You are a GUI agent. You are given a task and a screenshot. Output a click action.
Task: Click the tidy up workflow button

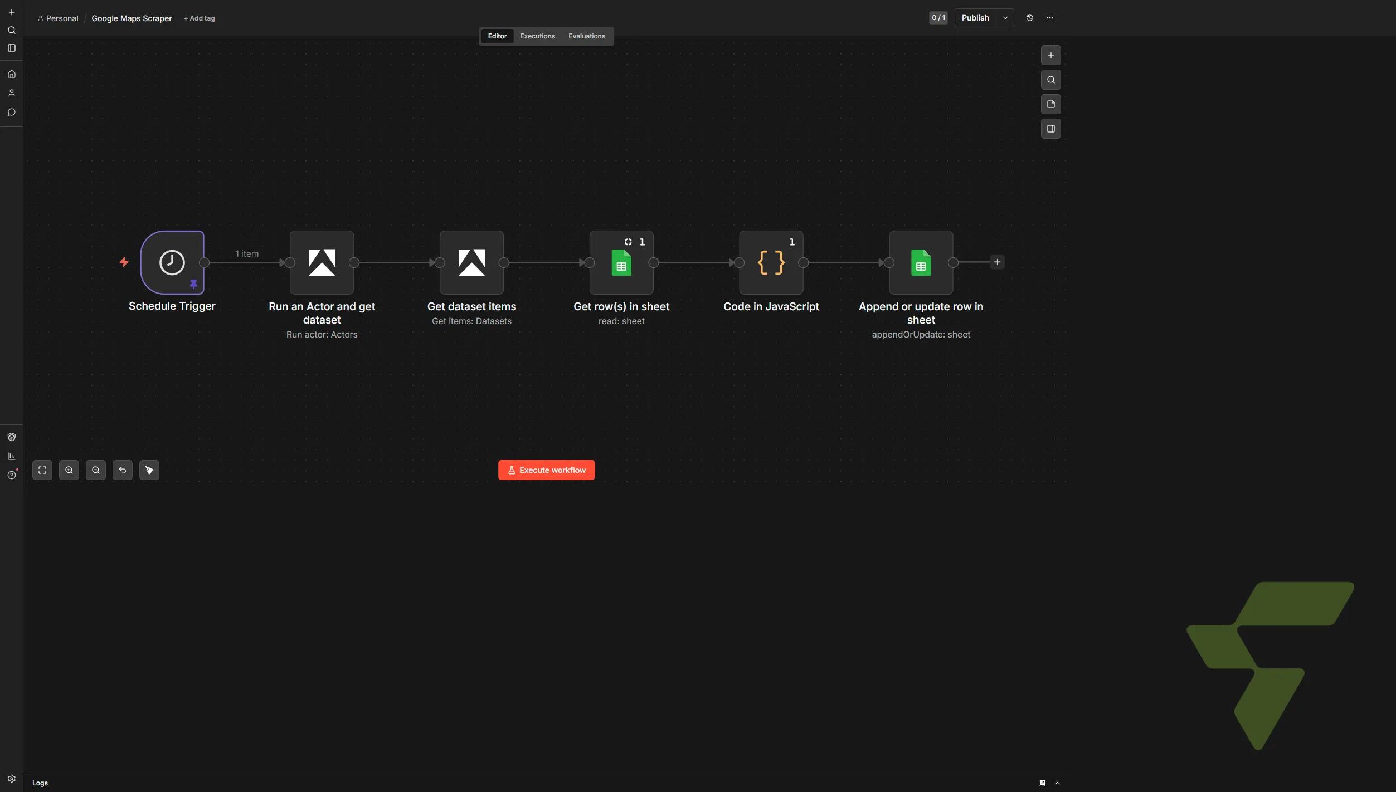pos(149,470)
